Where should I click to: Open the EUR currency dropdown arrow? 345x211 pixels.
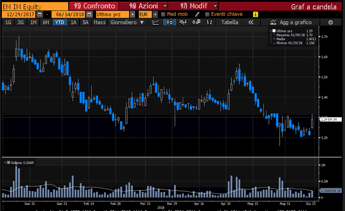click(x=155, y=14)
